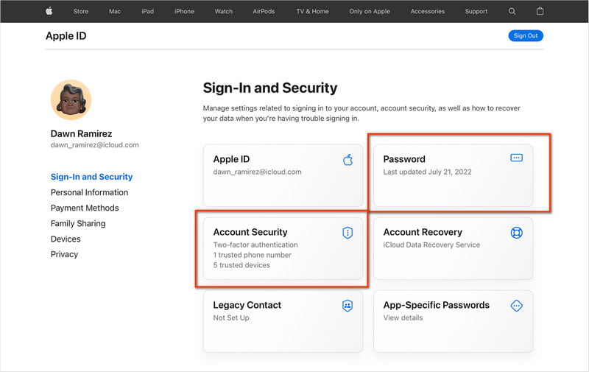Click the App-Specific Passwords diamond icon
Image resolution: width=589 pixels, height=372 pixels.
click(x=517, y=306)
